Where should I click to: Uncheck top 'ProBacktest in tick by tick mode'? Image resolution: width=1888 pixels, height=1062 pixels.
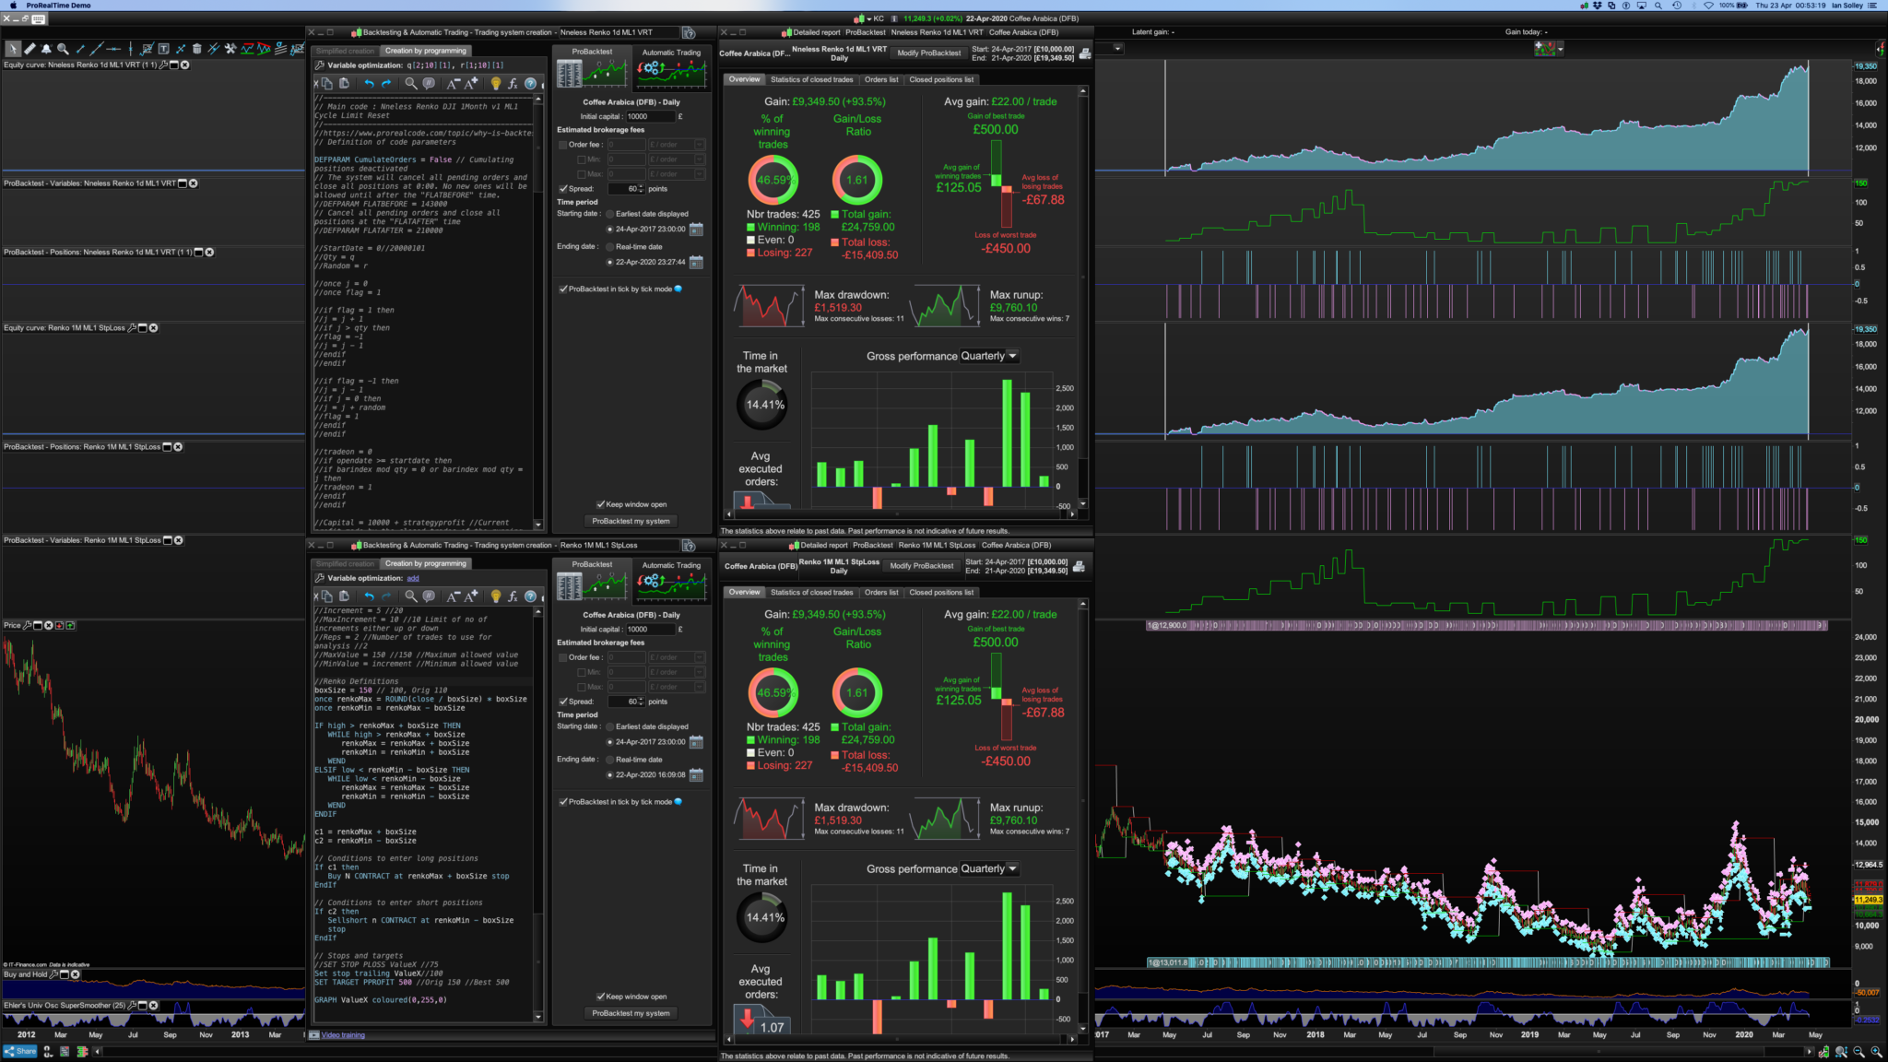563,289
